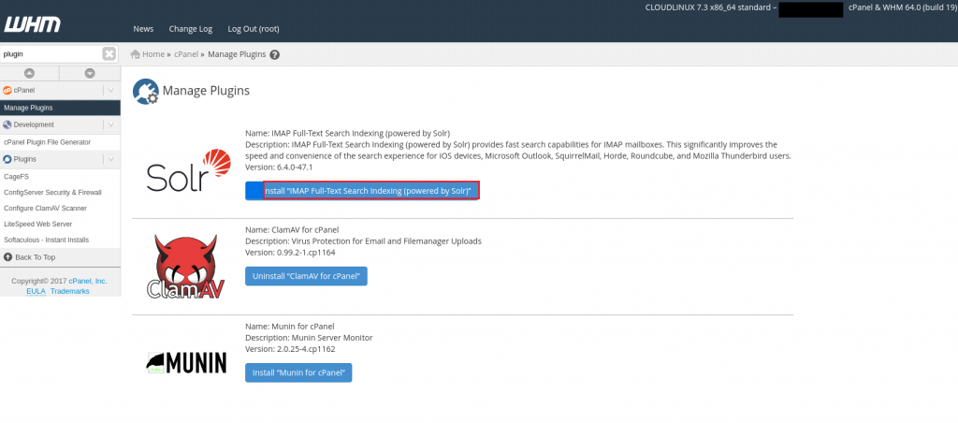The height and width of the screenshot is (423, 958).
Task: Open the EULA link
Action: [36, 292]
